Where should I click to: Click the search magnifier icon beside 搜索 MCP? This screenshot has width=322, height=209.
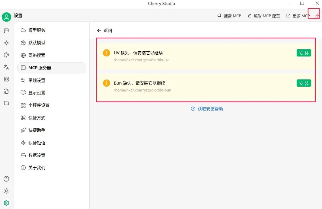coord(219,16)
